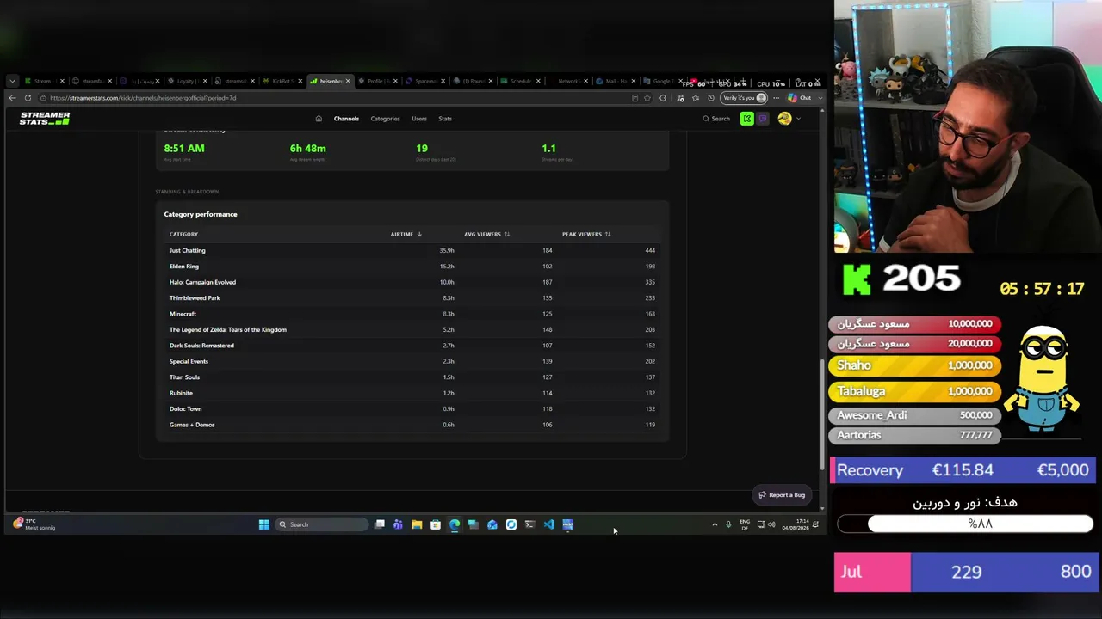Open the weather widget on taskbar

click(34, 524)
